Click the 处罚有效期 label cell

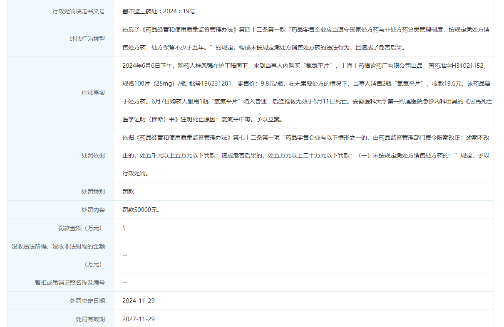click(x=61, y=319)
